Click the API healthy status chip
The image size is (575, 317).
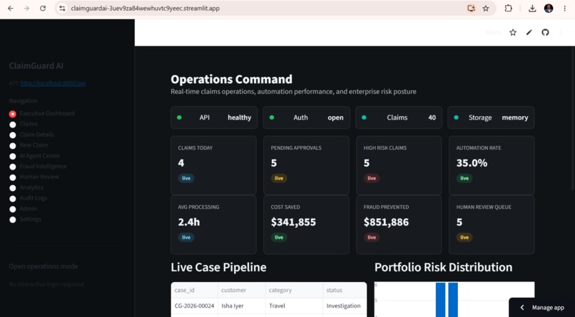214,118
